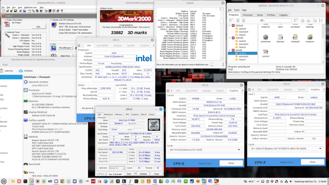Open the MadOnion.com menu in 3DMark2000

[x=30, y=7]
